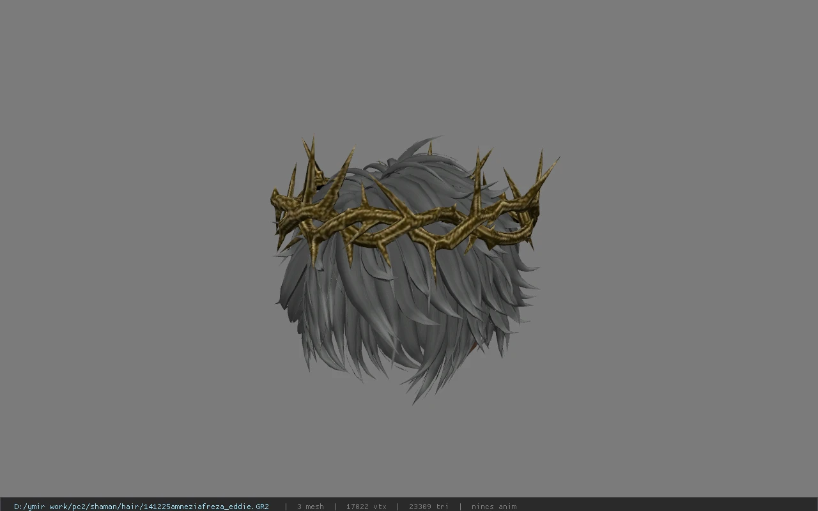Click the '23309 tri' triangle count

click(x=428, y=507)
